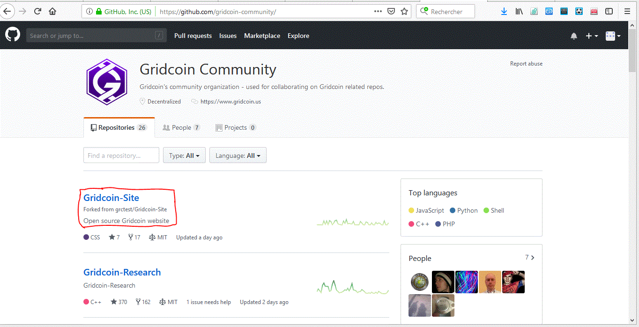Open Pull requests in GitHub header
This screenshot has height=327, width=639.
pyautogui.click(x=193, y=36)
